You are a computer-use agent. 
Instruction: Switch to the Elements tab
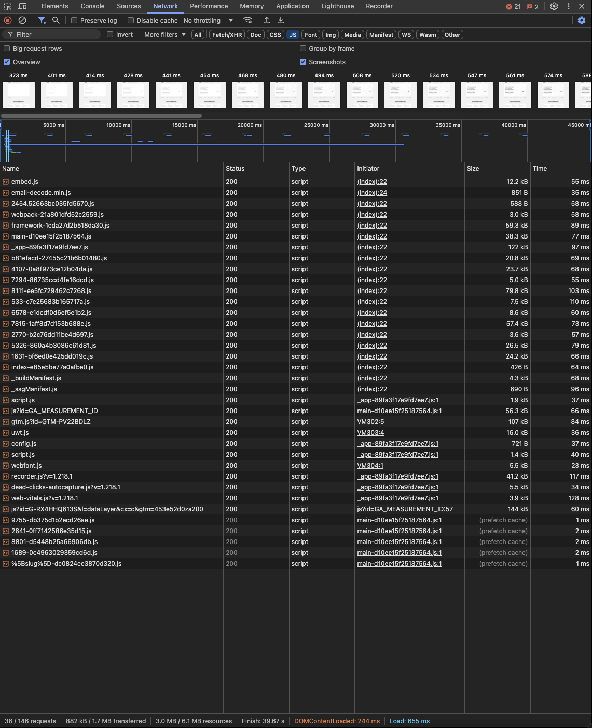pyautogui.click(x=54, y=6)
